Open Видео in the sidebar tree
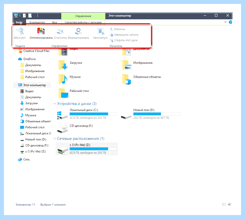Image resolution: width=245 pixels, height=219 pixels. click(x=27, y=91)
